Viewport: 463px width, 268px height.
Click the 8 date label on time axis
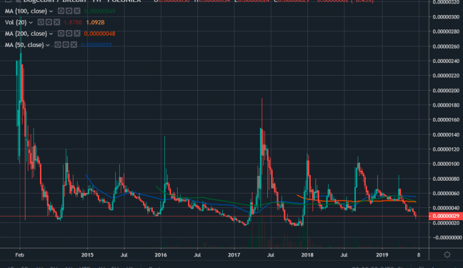418,255
